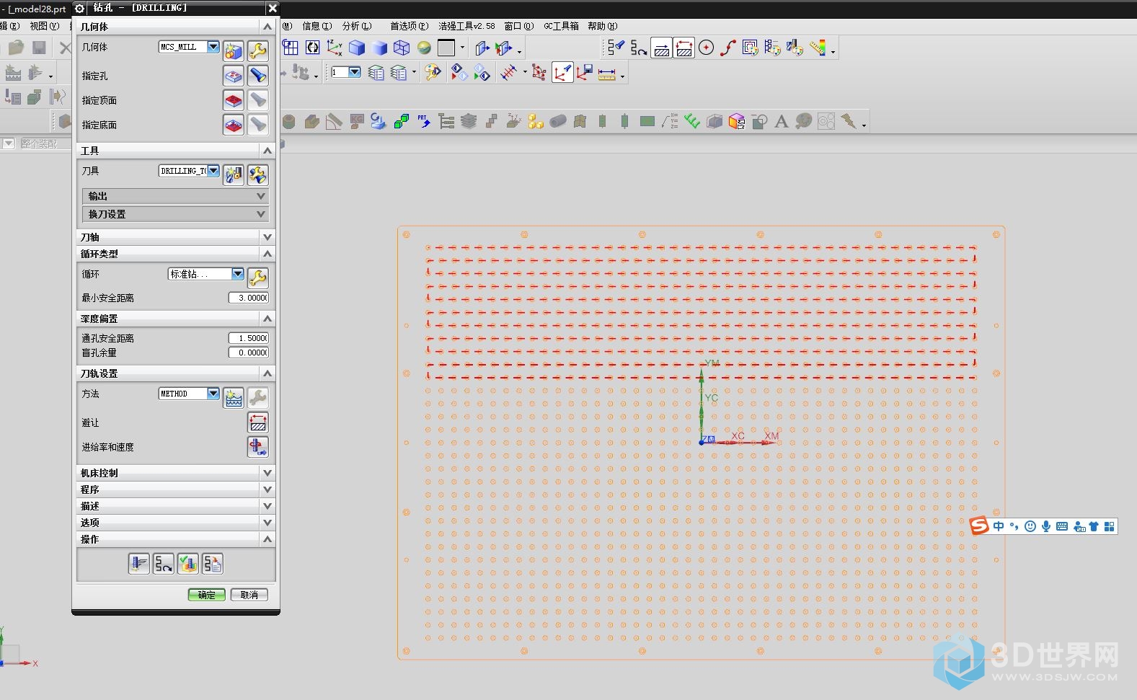Open the 帮助(H) menu
1137x700 pixels.
[x=603, y=26]
